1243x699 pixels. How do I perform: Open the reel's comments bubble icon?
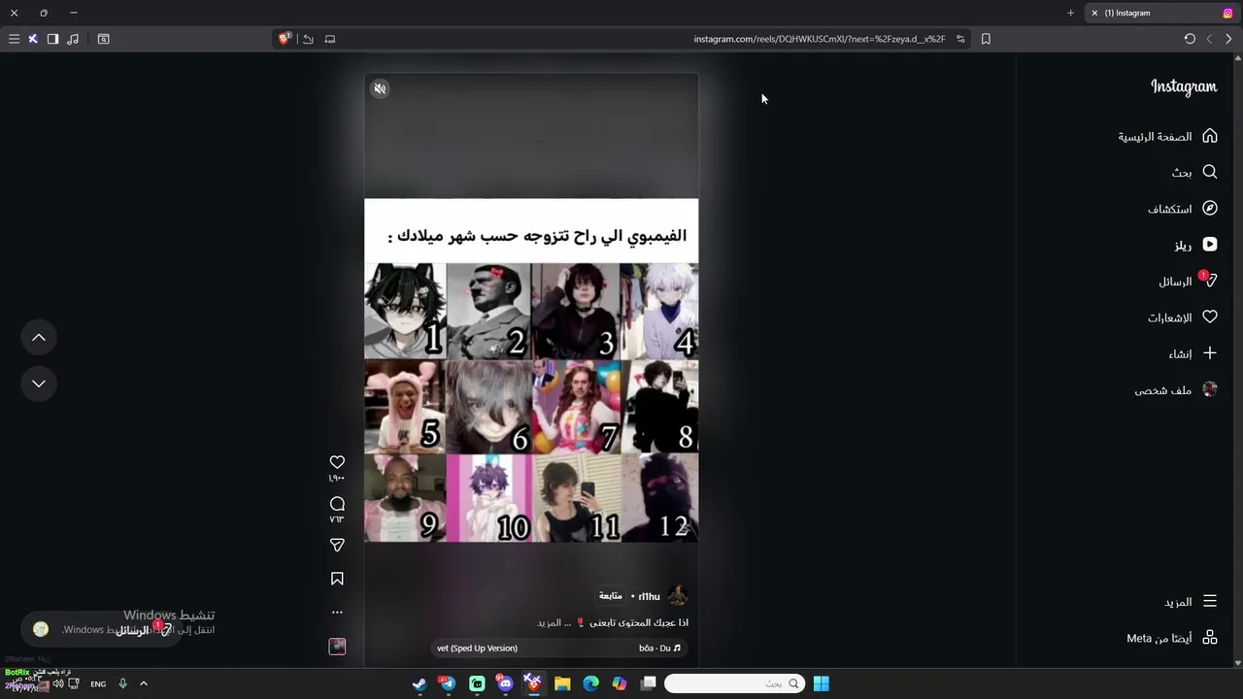[x=337, y=504]
